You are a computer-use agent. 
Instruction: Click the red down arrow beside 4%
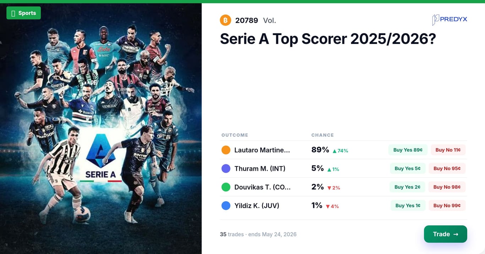328,206
